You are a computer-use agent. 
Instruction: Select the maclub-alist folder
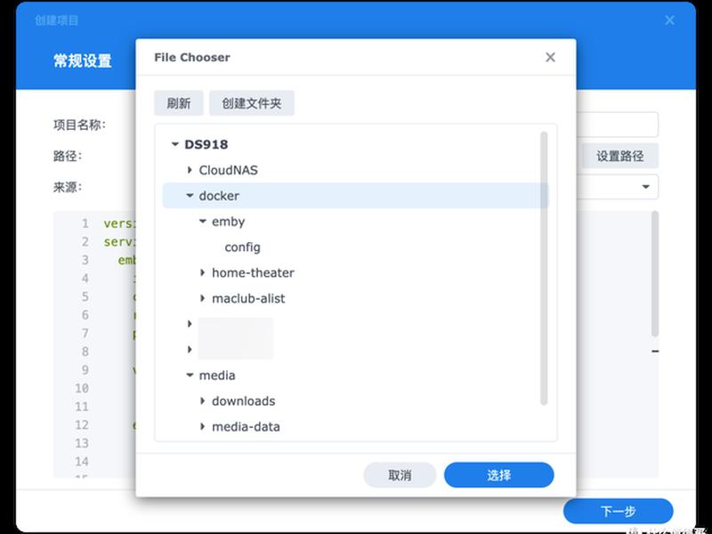(248, 298)
